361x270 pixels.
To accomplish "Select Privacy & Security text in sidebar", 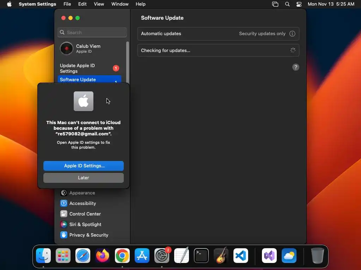I will (x=89, y=235).
